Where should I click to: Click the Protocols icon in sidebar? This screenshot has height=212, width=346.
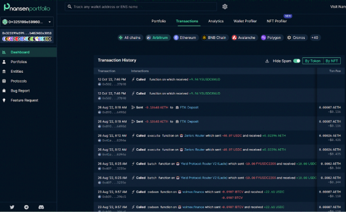click(x=4, y=81)
